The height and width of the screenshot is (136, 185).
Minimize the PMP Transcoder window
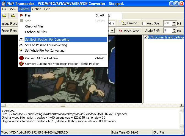[172, 4]
